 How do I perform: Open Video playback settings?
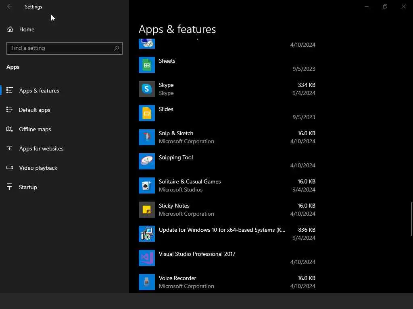pyautogui.click(x=65, y=168)
